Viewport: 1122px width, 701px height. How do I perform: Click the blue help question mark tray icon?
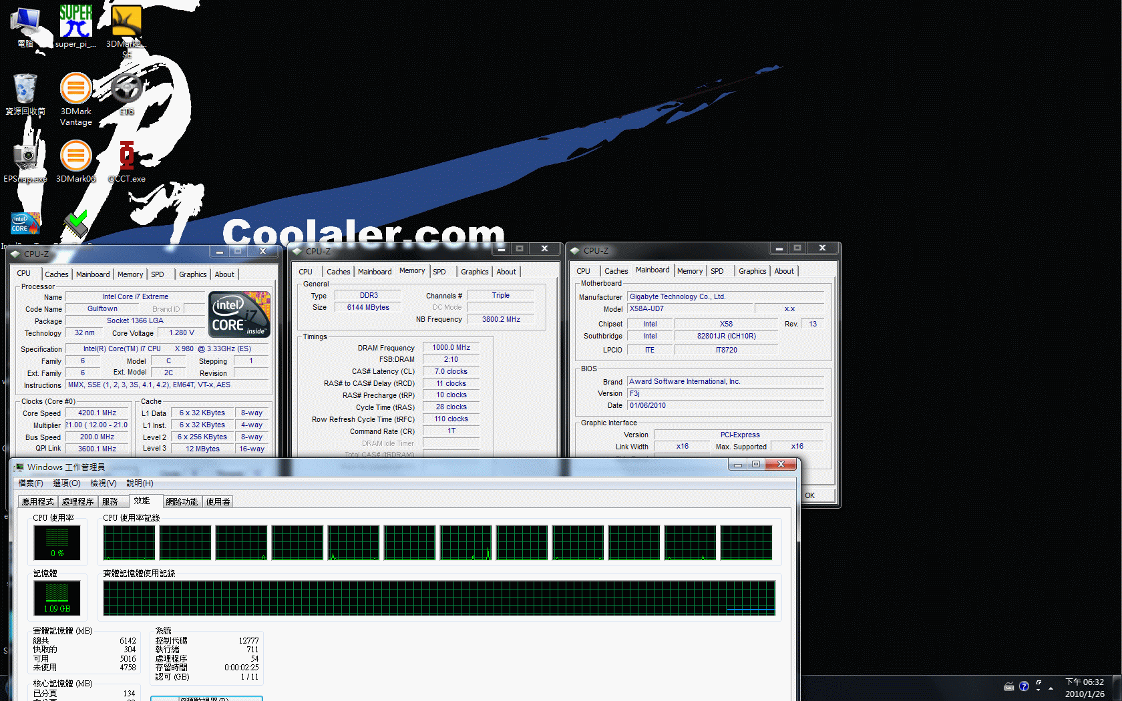point(1024,686)
